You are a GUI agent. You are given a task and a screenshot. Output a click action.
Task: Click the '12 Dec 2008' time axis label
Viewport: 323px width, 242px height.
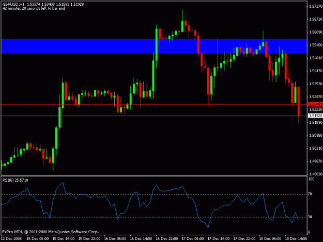point(11,239)
